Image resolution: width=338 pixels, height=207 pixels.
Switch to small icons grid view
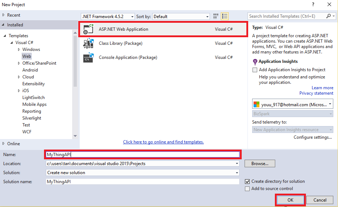[216, 16]
